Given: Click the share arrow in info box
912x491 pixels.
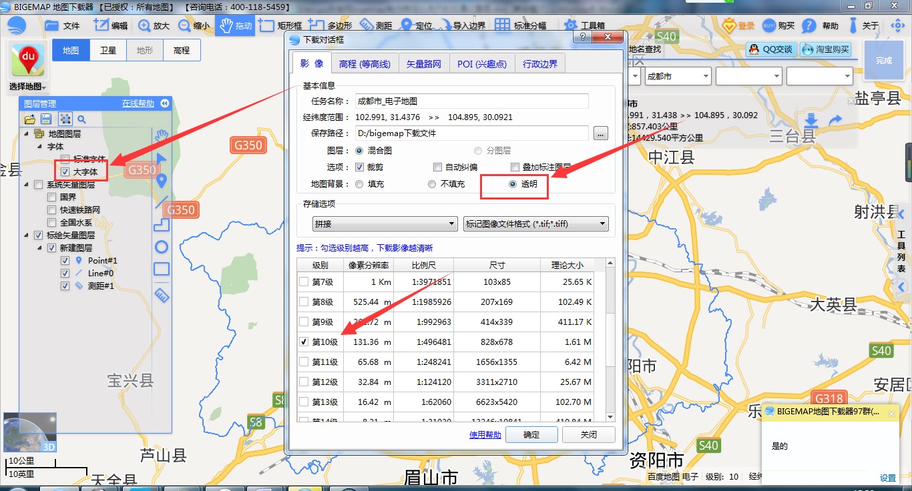Looking at the screenshot, I should (835, 120).
